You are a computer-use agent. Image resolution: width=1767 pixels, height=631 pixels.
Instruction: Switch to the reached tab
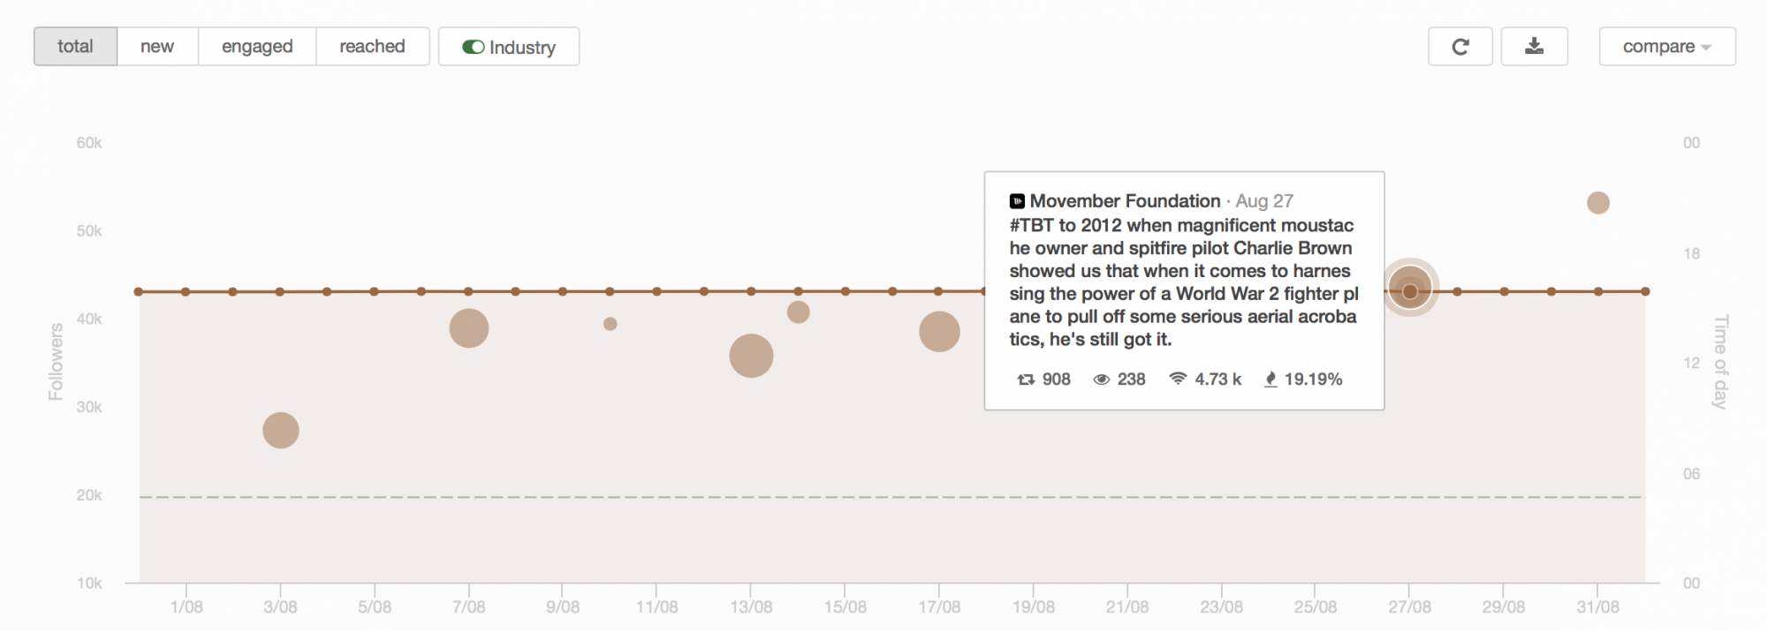tap(372, 47)
